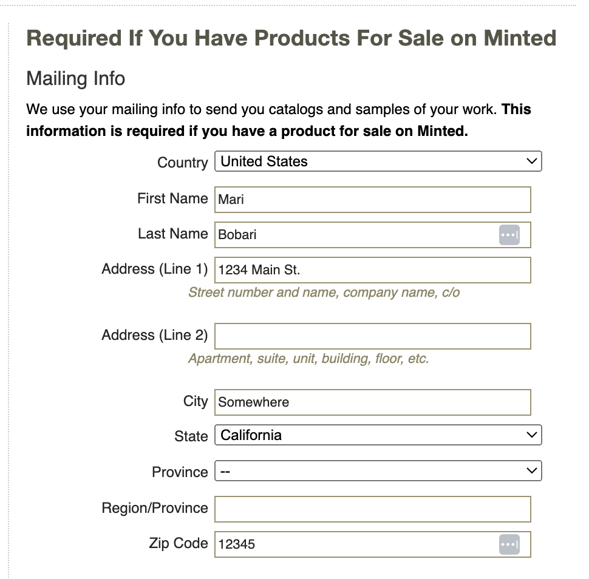
Task: Focus the City field containing Somewhere
Action: [372, 402]
